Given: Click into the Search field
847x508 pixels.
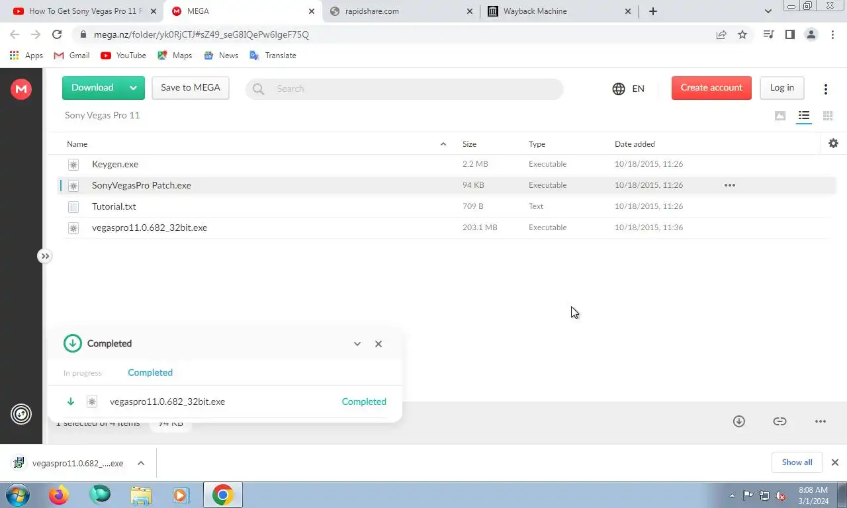Looking at the screenshot, I should [x=404, y=89].
